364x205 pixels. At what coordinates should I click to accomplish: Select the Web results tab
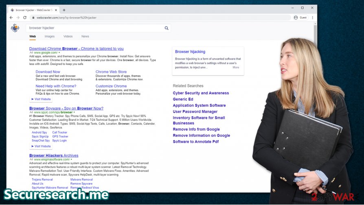[x=33, y=37]
